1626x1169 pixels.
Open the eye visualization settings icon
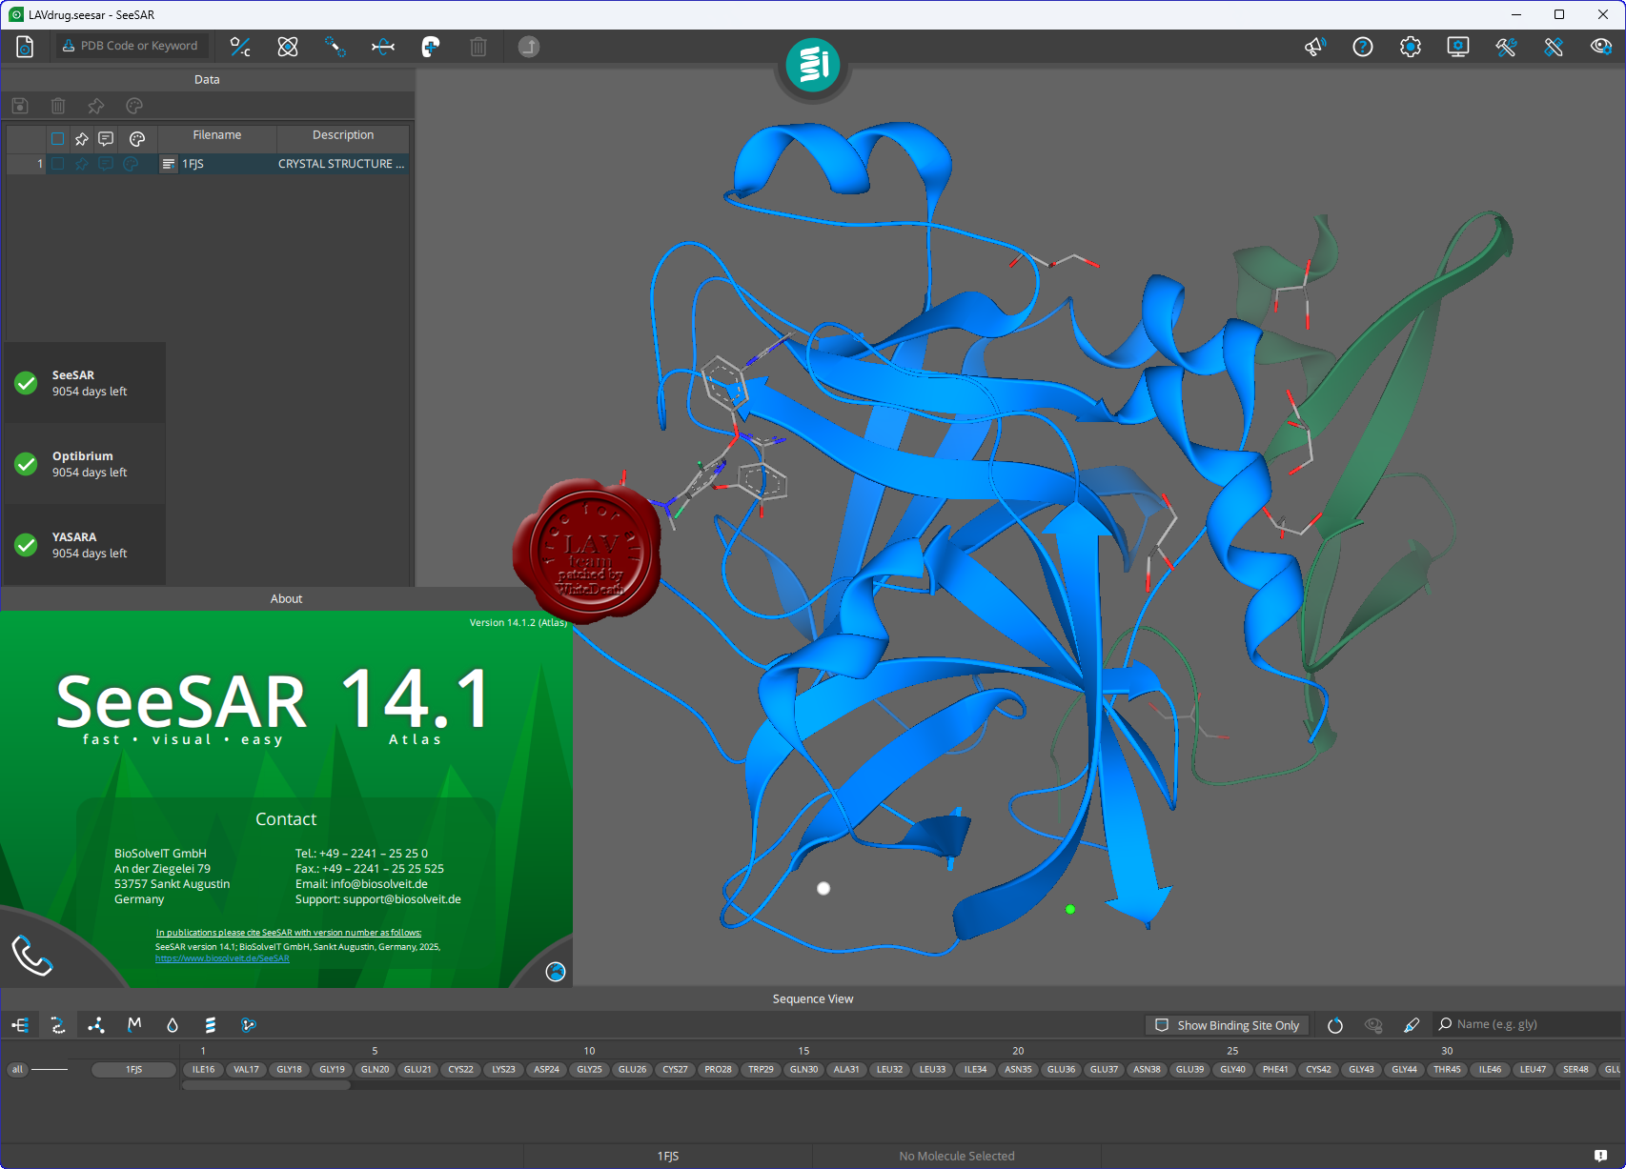pyautogui.click(x=1601, y=46)
